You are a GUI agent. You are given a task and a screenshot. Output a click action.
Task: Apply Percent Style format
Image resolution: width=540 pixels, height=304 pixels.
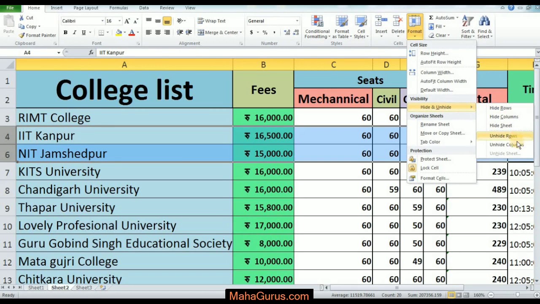click(x=265, y=33)
